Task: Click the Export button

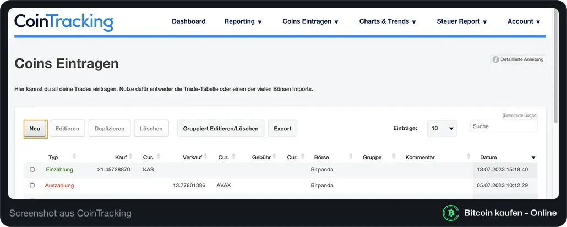Action: click(x=282, y=129)
